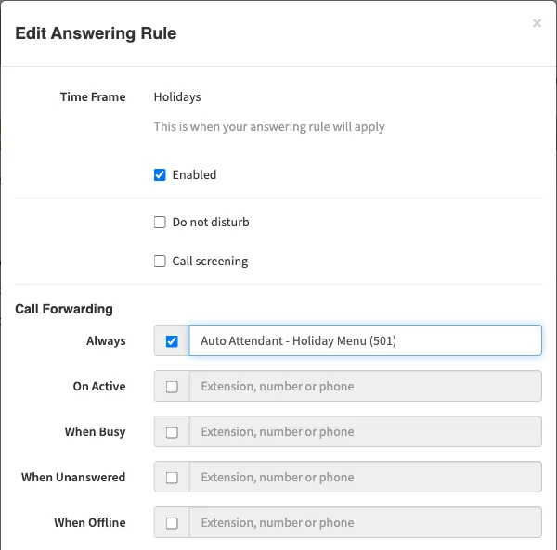Click the When Unanswered destination field
The width and height of the screenshot is (557, 550).
tap(365, 477)
